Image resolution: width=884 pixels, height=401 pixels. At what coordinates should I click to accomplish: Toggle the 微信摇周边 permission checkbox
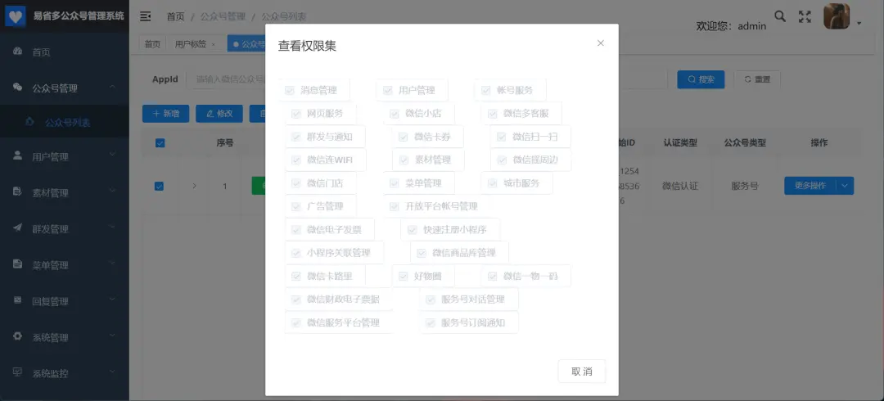pyautogui.click(x=502, y=160)
